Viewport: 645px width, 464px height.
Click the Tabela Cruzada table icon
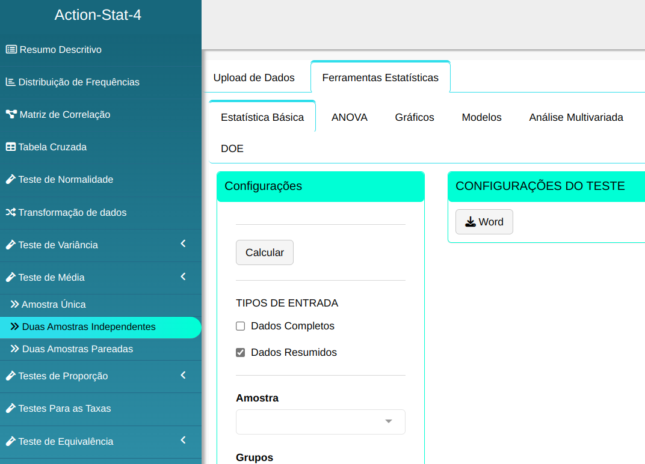[x=10, y=147]
